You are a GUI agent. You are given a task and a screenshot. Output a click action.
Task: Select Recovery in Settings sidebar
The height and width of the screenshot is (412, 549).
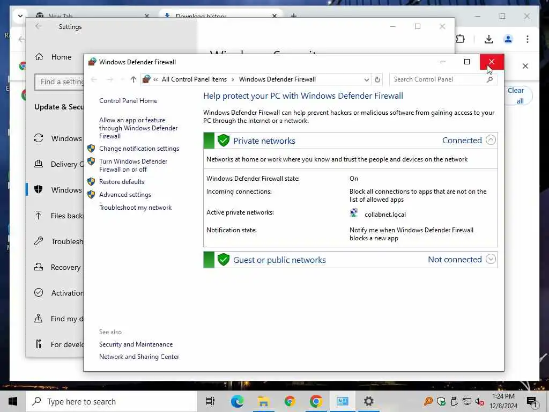58,267
